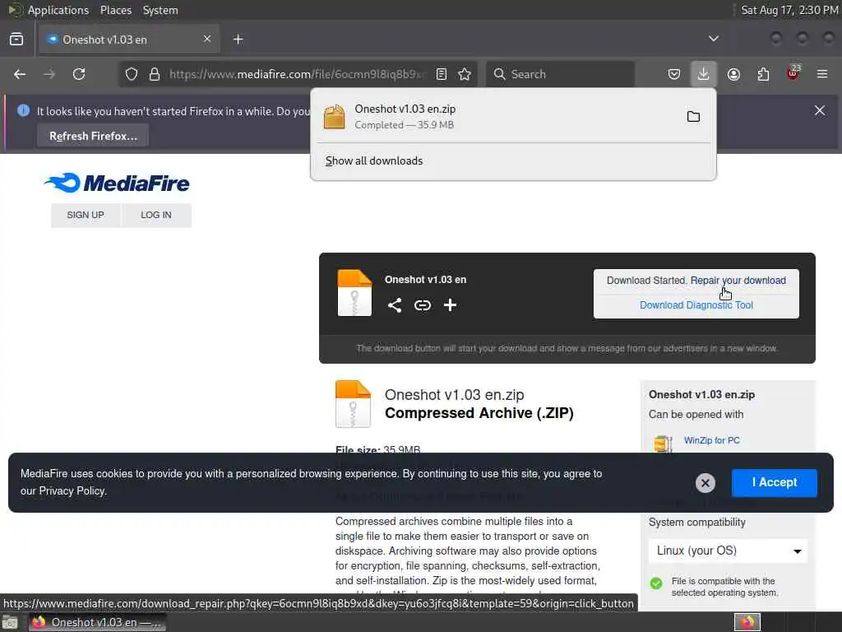Click the LOG IN button
842x632 pixels.
(x=156, y=215)
